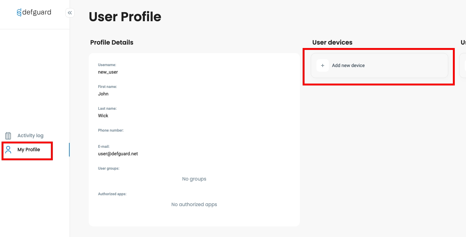Open the Activity log menu item
The height and width of the screenshot is (237, 466).
click(30, 136)
